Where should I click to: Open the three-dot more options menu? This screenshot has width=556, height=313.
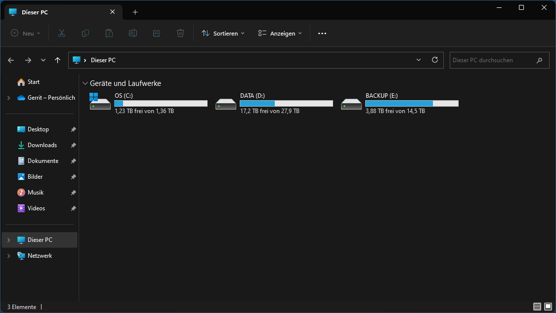click(x=322, y=33)
